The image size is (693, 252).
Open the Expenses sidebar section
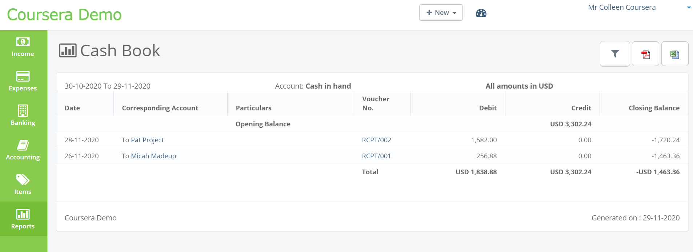tap(23, 82)
